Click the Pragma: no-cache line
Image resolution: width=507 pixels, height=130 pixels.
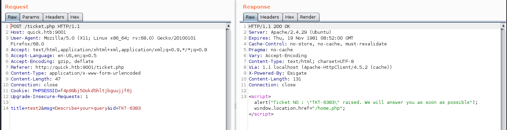coord(271,50)
